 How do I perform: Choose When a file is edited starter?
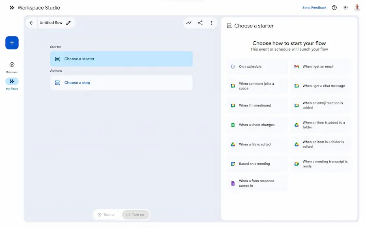point(258,144)
